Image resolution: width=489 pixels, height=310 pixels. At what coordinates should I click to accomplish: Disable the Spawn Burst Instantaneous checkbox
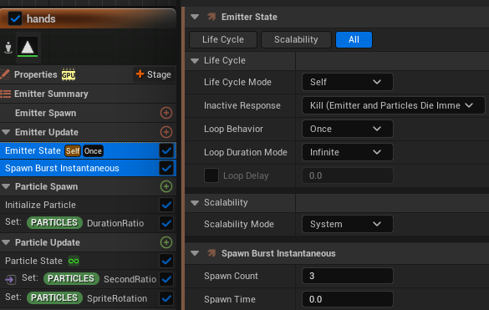pyautogui.click(x=166, y=169)
